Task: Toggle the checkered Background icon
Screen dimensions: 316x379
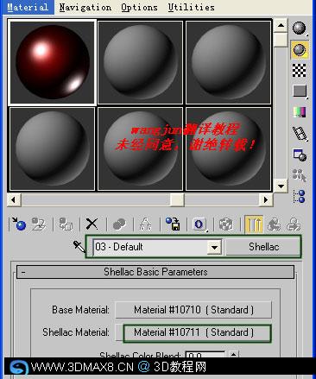Action: pos(300,70)
